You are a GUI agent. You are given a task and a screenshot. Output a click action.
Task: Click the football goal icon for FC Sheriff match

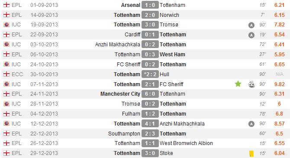click(x=251, y=84)
